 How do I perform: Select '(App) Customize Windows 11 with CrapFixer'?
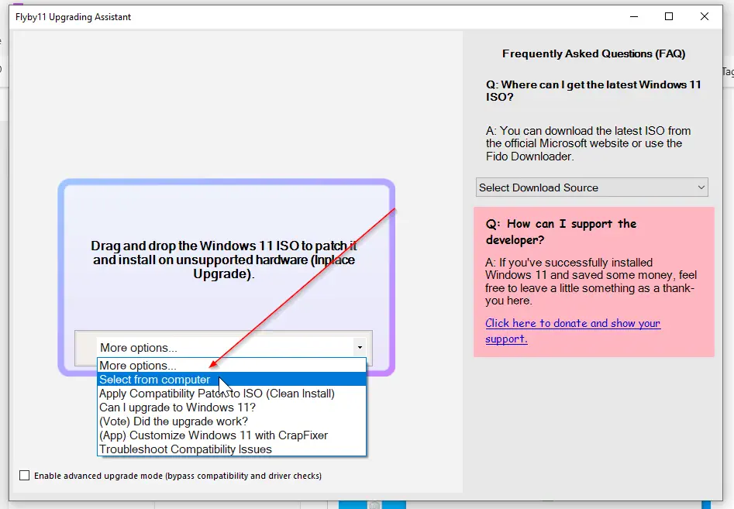click(x=232, y=435)
